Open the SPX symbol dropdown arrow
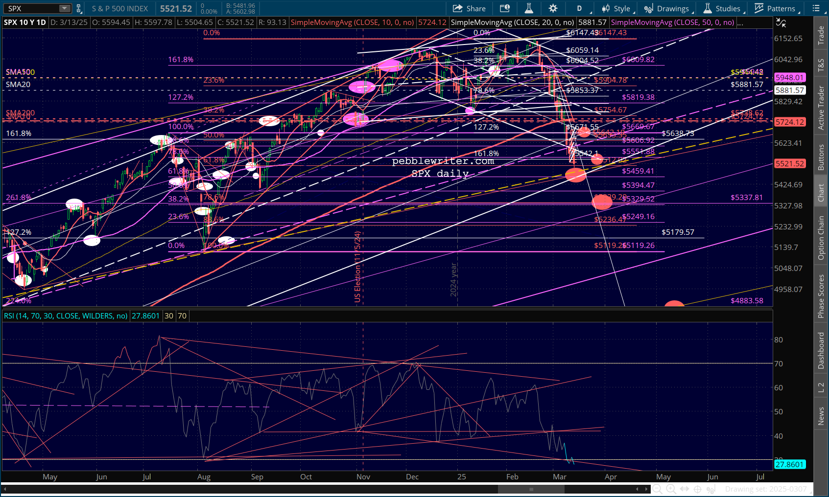 pyautogui.click(x=65, y=8)
